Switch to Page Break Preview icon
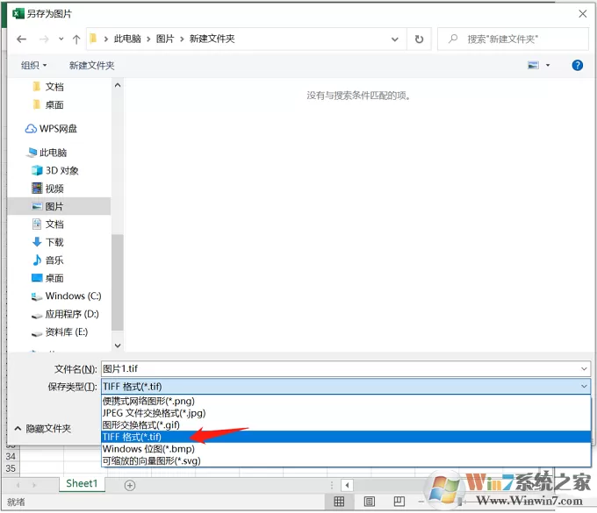This screenshot has height=513, width=597. pos(399,502)
